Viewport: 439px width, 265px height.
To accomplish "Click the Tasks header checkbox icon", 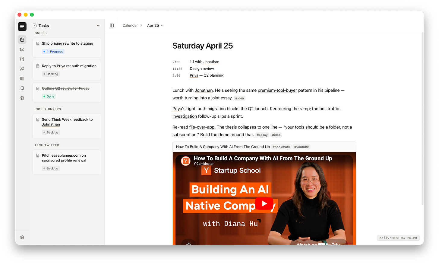I will tap(35, 26).
